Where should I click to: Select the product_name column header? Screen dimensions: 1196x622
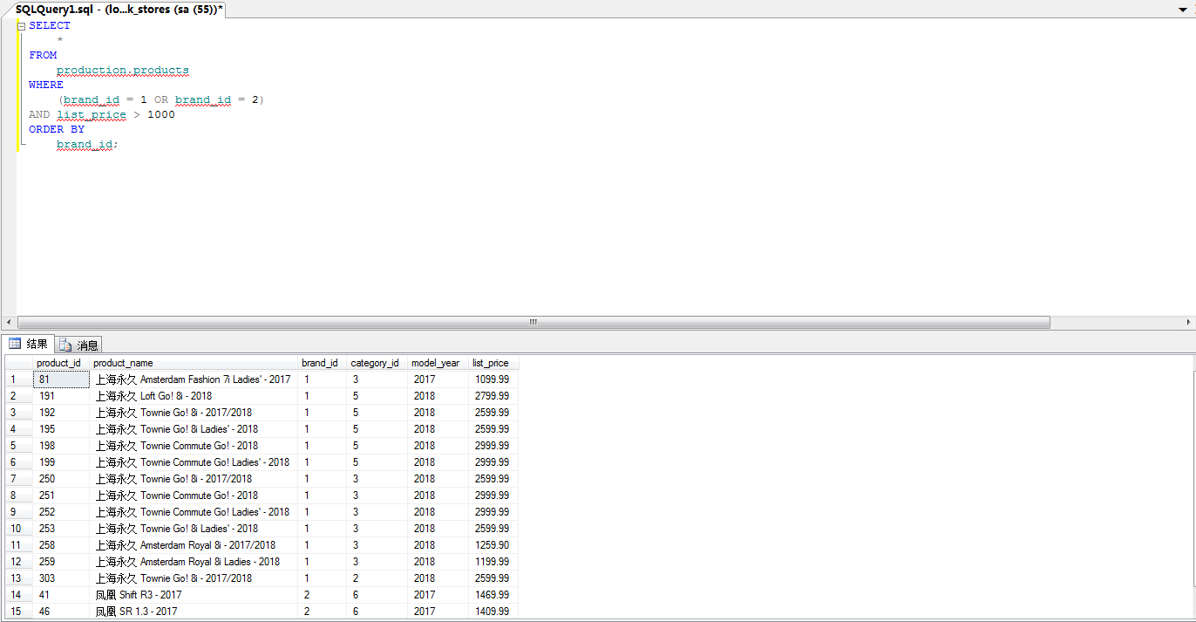(194, 363)
